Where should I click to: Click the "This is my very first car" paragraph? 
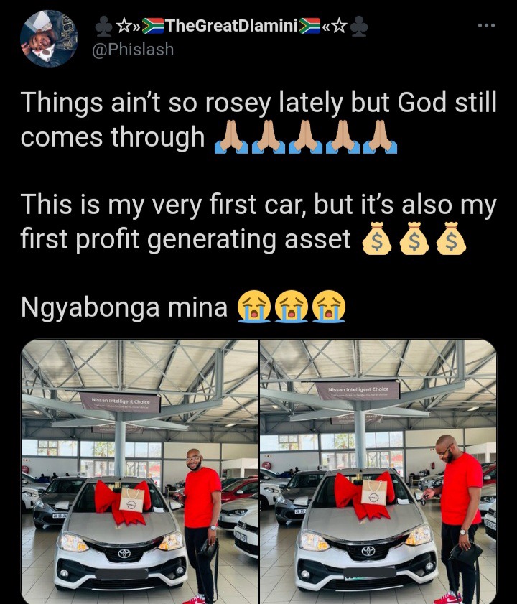258,222
